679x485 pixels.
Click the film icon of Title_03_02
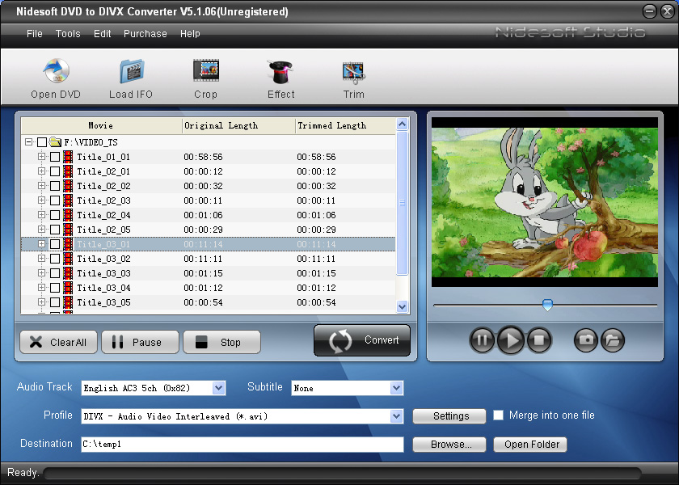point(68,259)
